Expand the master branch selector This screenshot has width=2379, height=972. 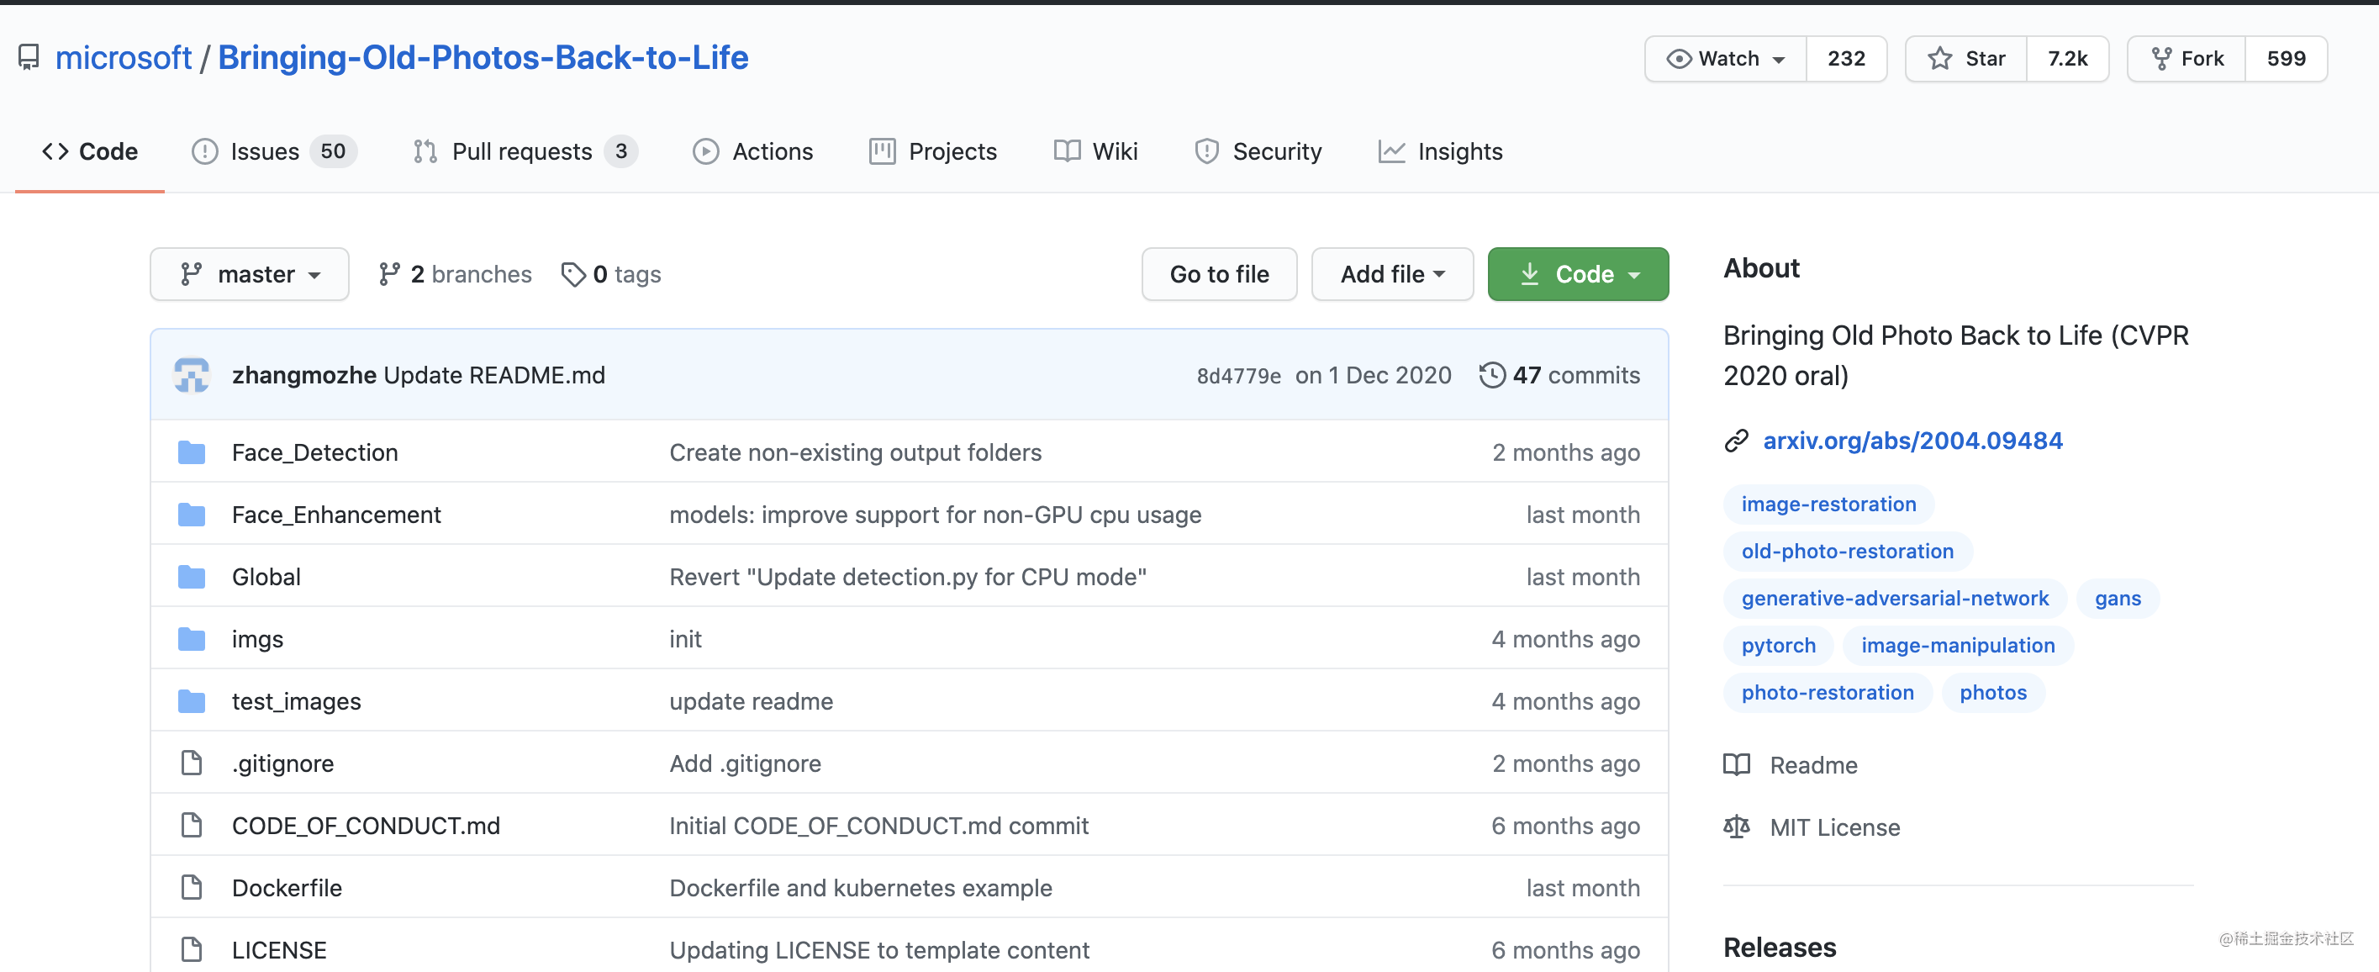tap(250, 274)
